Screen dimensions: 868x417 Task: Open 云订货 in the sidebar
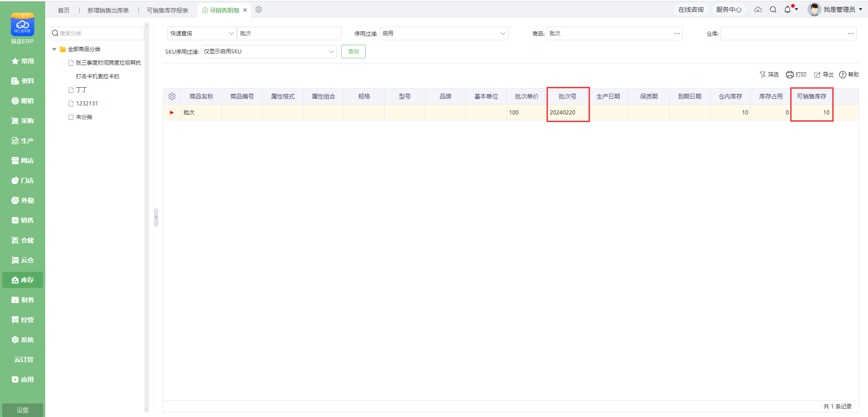pyautogui.click(x=23, y=360)
